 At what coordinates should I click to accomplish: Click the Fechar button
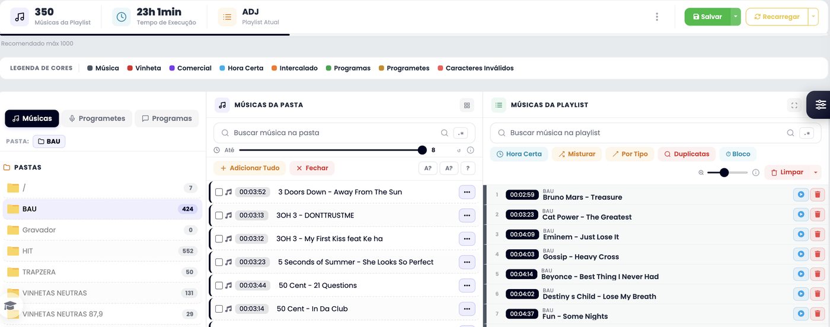coord(312,168)
